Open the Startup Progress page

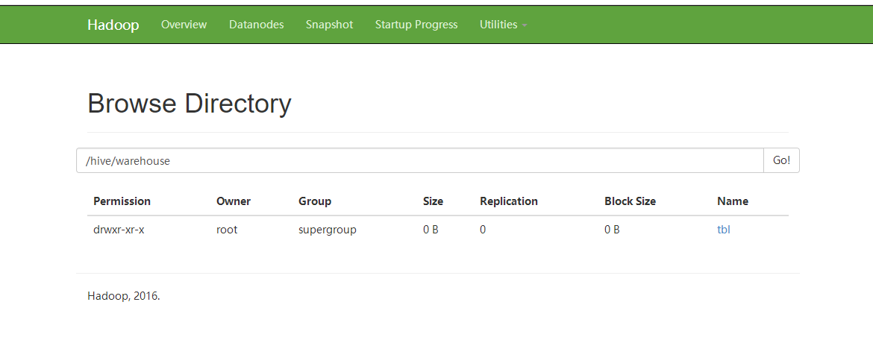click(416, 25)
